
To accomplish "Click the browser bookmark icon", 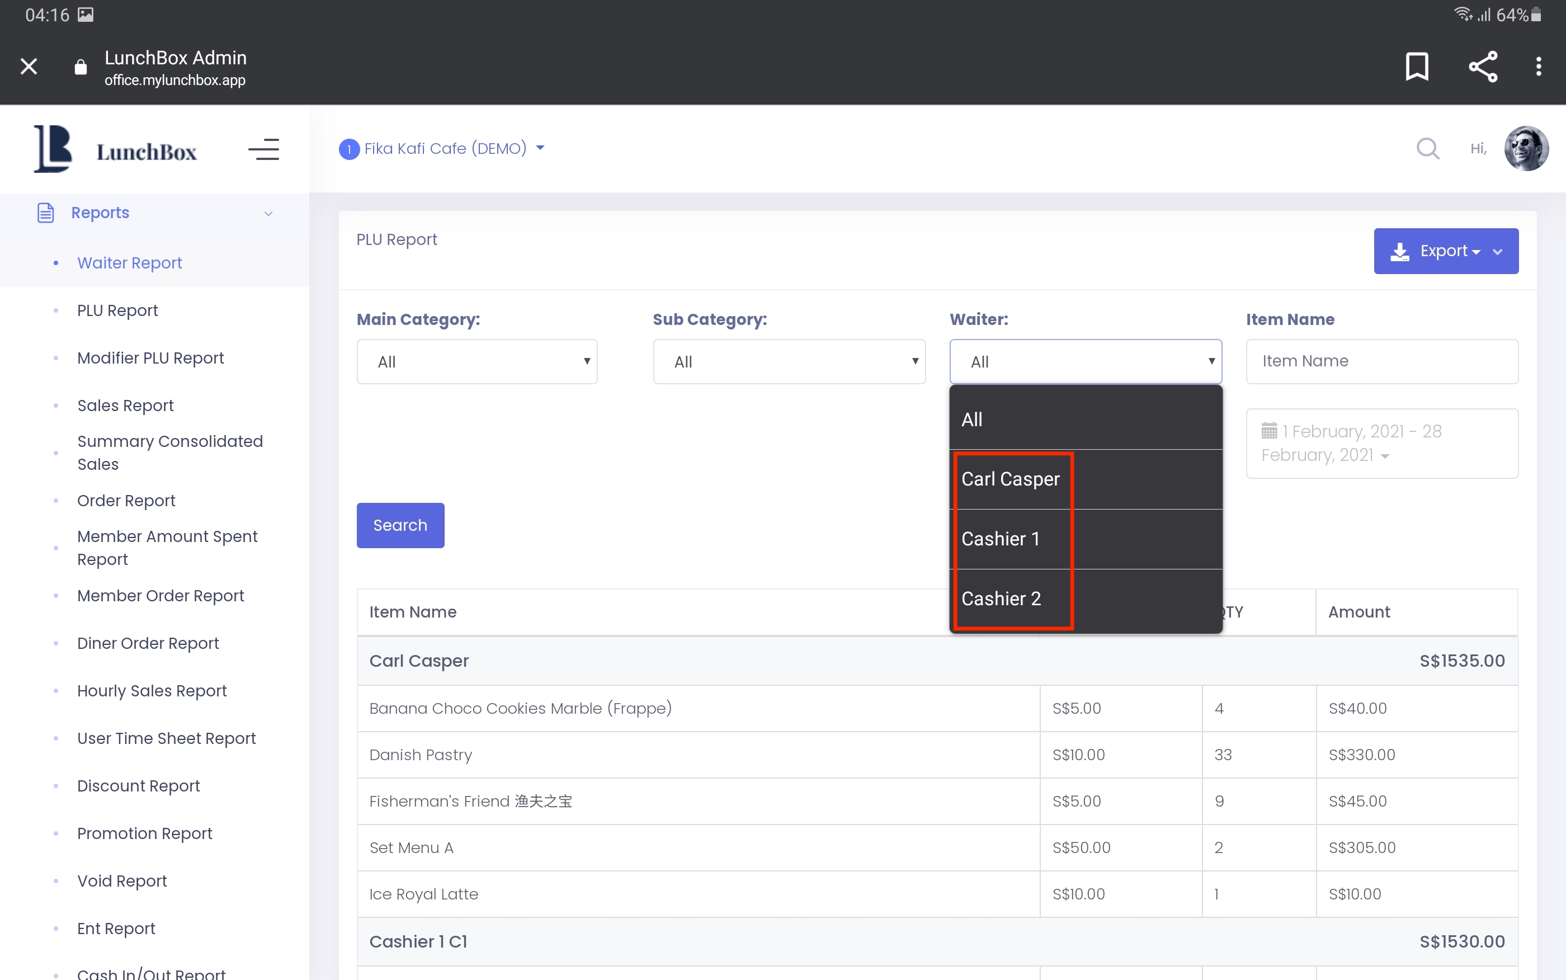I will [x=1416, y=66].
